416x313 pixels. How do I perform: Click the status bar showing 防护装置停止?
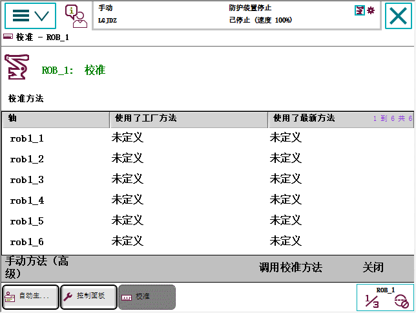[260, 14]
